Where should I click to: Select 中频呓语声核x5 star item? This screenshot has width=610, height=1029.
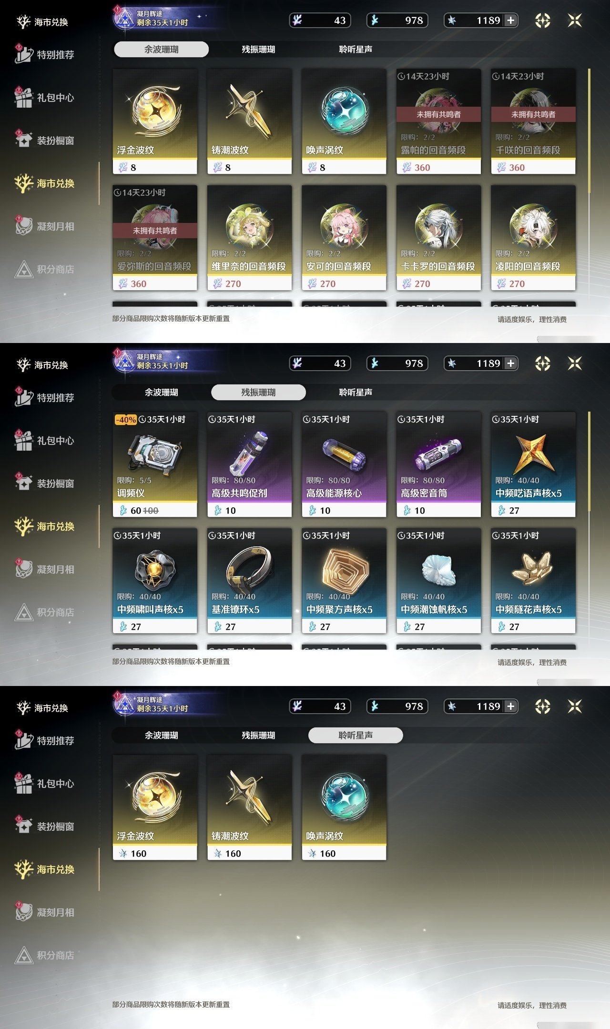[533, 464]
